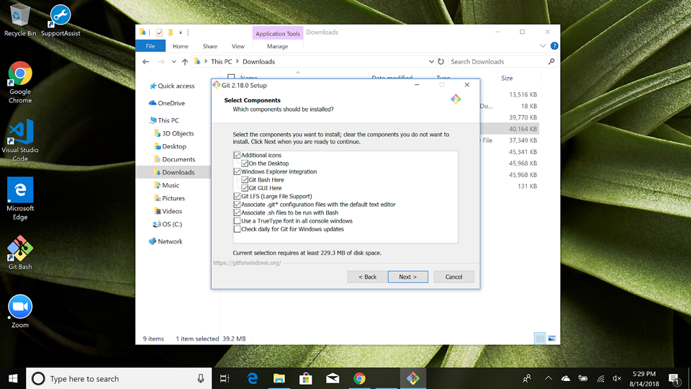Screen dimensions: 691x389
Task: Open Microsoft Store from the taskbar
Action: (306, 378)
